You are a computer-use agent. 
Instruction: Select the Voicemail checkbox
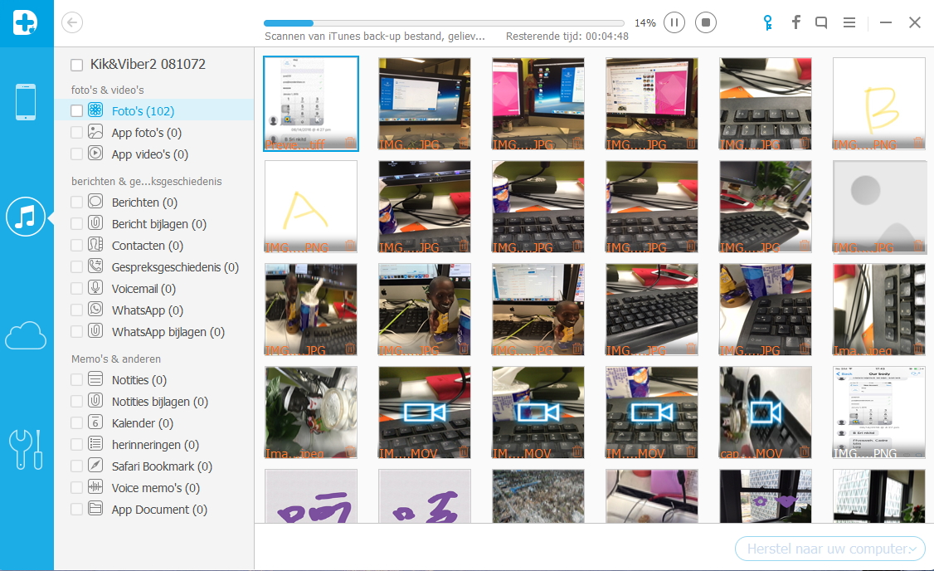point(76,289)
